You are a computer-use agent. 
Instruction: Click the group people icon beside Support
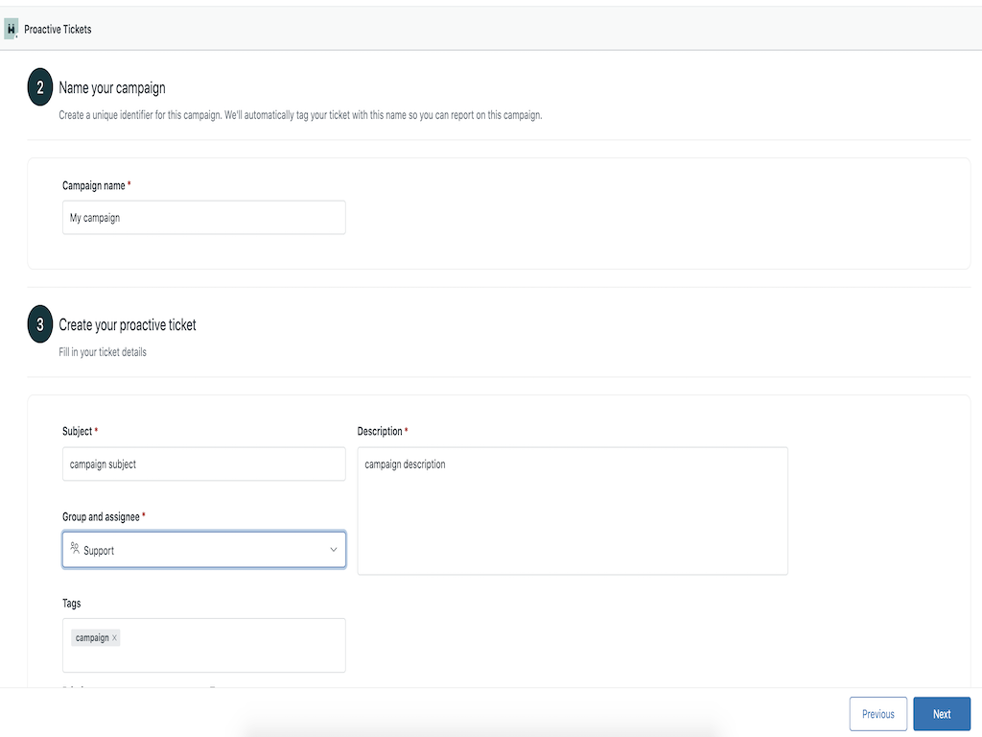click(x=75, y=549)
